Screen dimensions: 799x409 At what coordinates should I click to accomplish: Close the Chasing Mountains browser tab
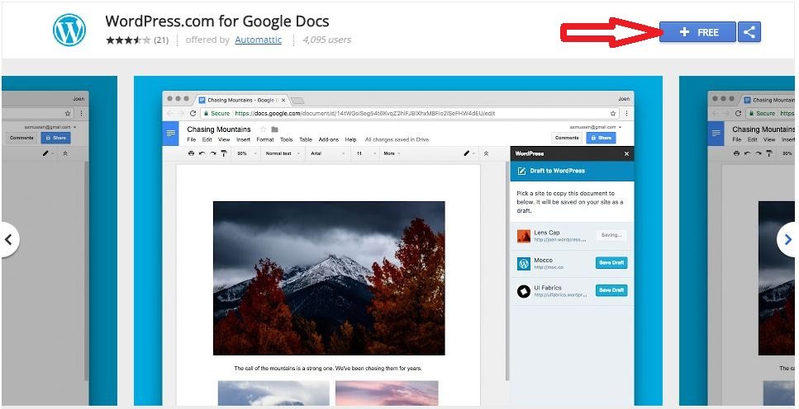point(284,101)
